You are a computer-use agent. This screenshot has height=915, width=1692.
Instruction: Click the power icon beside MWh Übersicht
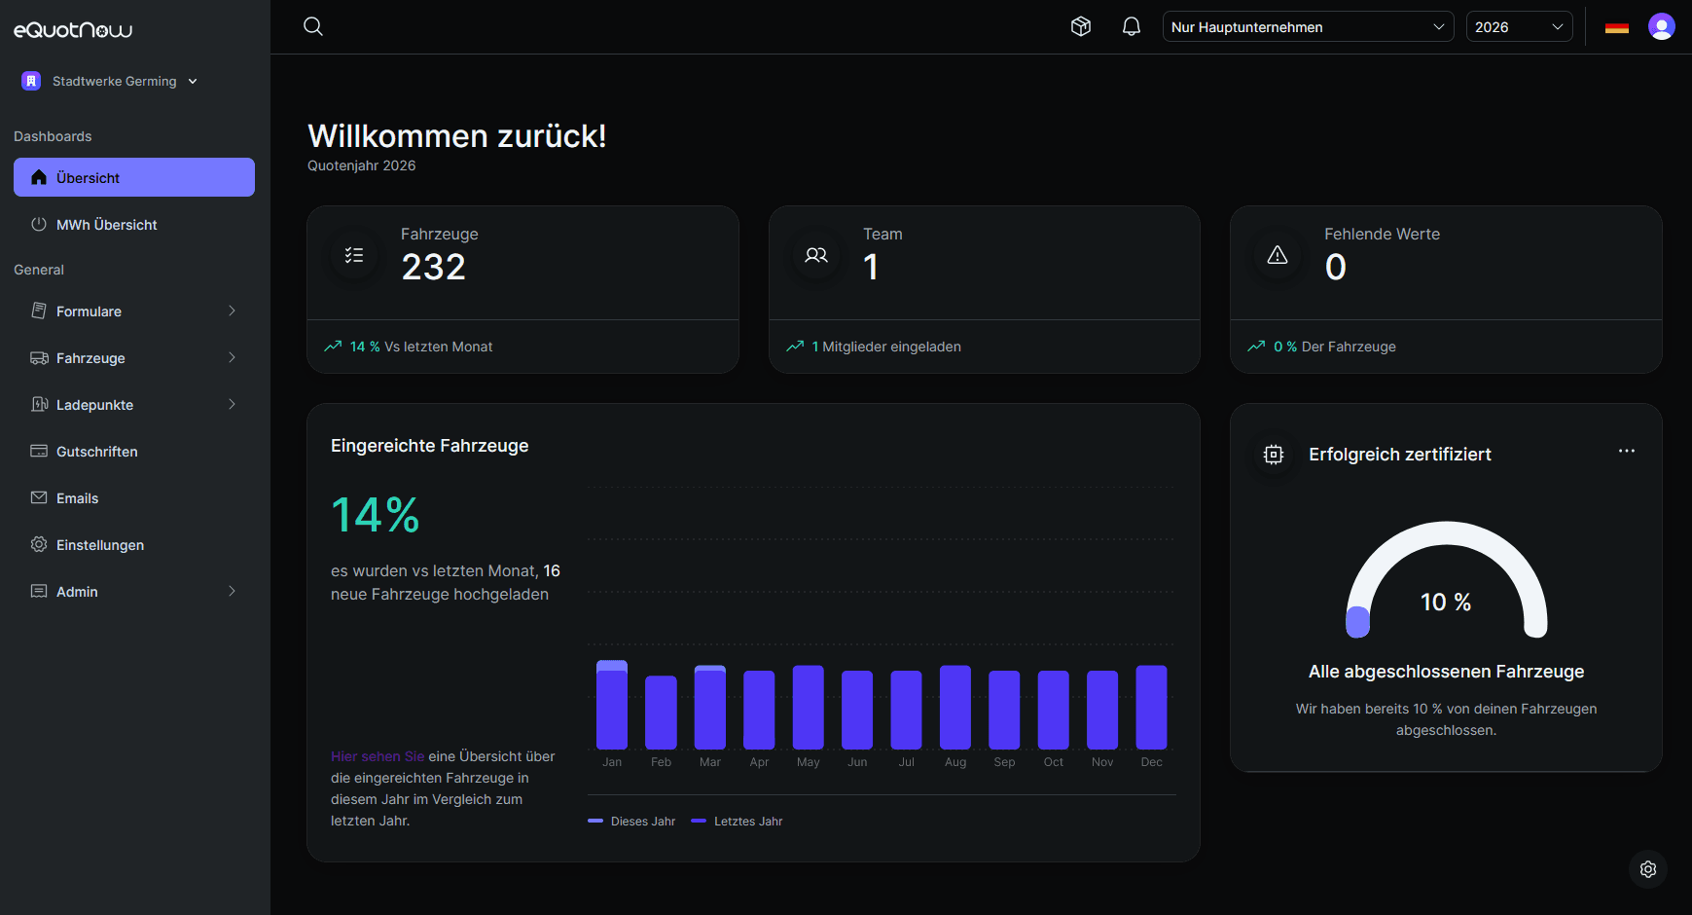click(x=39, y=224)
